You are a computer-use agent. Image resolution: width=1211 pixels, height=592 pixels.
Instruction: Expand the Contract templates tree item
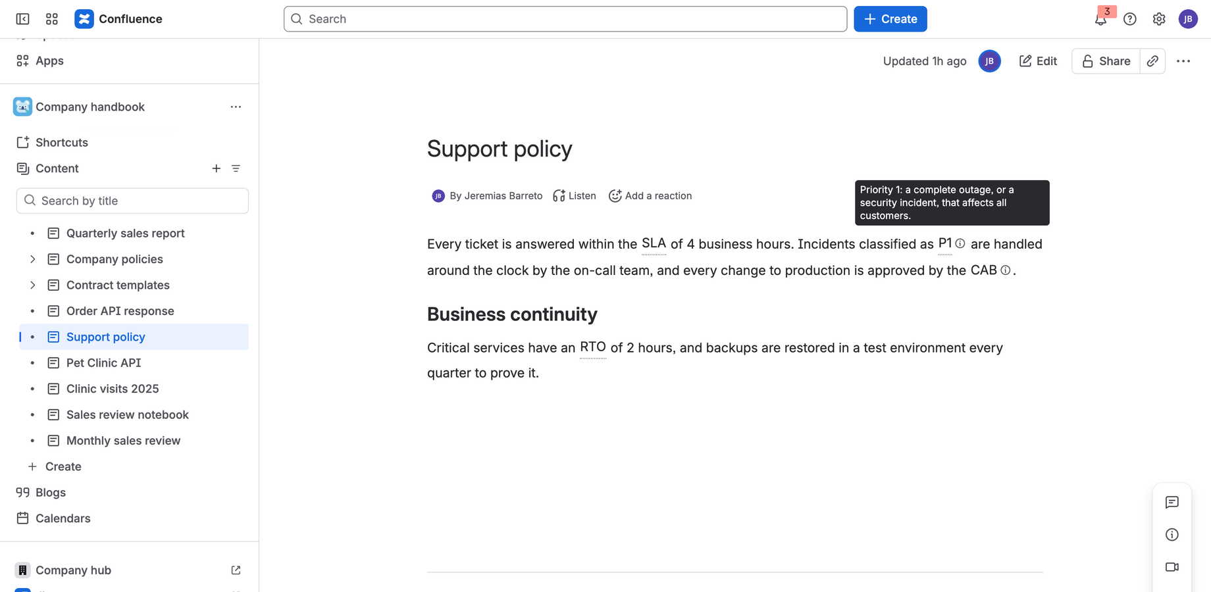point(32,285)
